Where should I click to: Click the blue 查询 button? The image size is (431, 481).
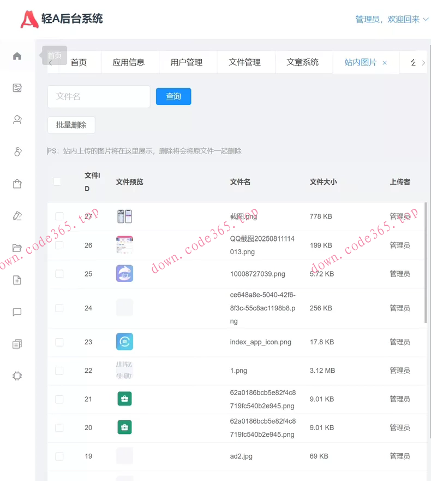pos(173,96)
